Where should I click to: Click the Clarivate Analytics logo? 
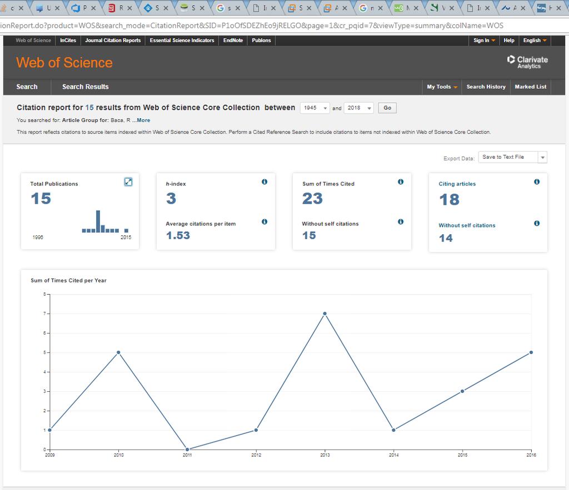[x=527, y=62]
